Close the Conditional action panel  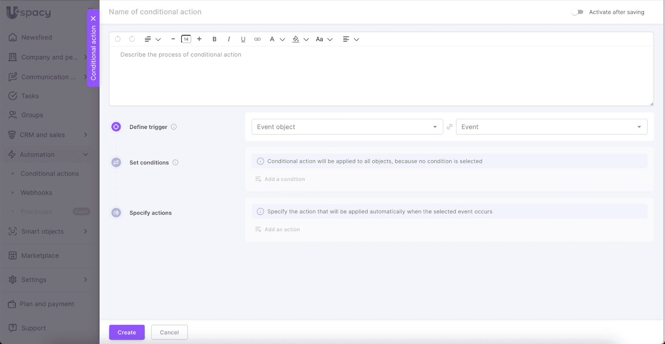click(93, 18)
